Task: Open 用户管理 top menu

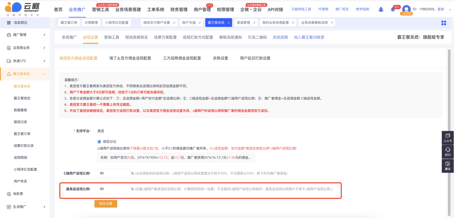Action: pyautogui.click(x=202, y=10)
